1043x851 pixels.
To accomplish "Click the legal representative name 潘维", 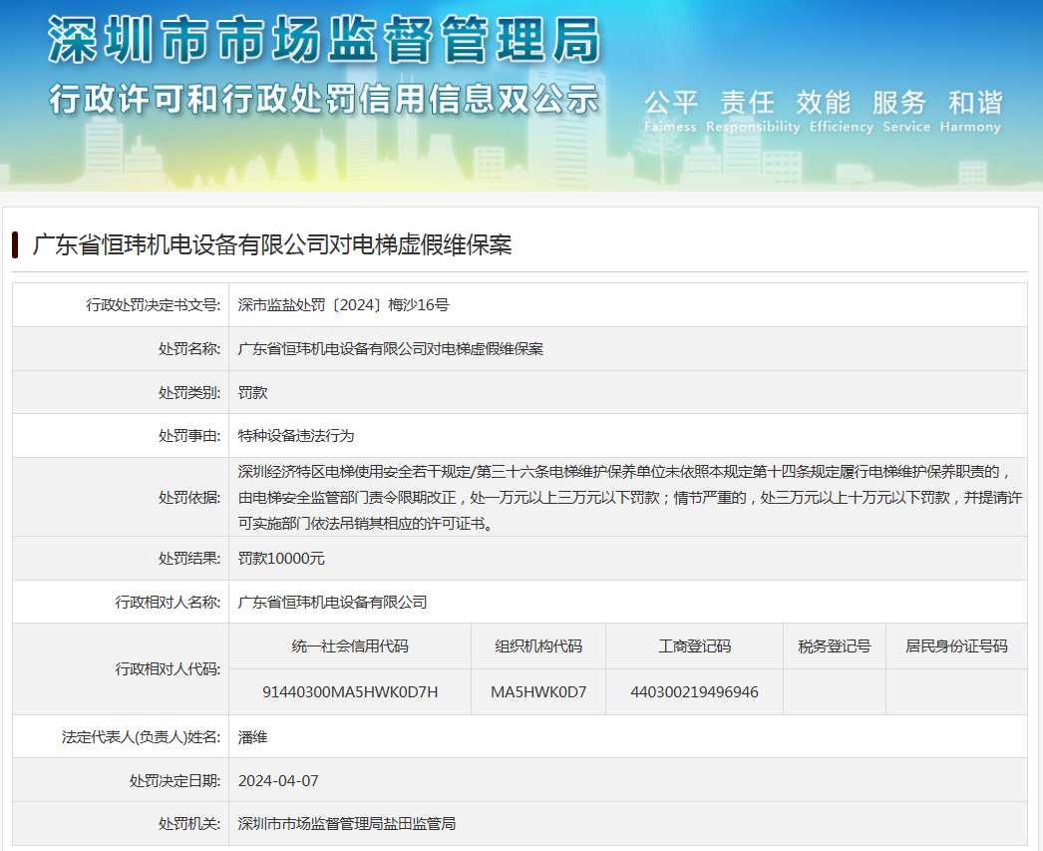I will tap(252, 737).
